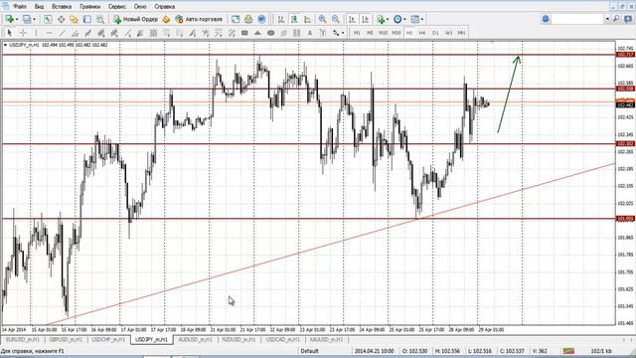Open the Файл menu
The image size is (636, 358).
pyautogui.click(x=20, y=7)
